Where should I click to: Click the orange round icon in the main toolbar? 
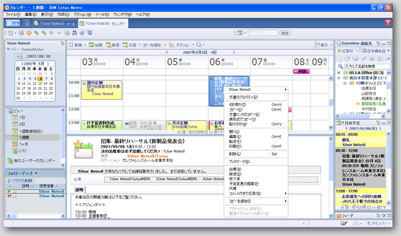pos(29,33)
